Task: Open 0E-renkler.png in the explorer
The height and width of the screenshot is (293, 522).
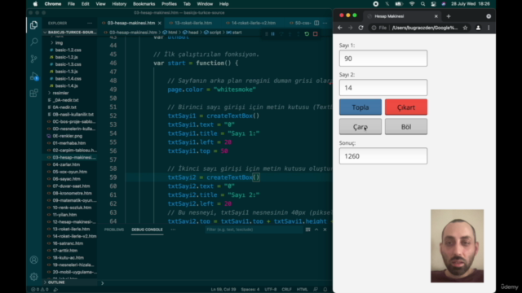Action: tap(67, 136)
